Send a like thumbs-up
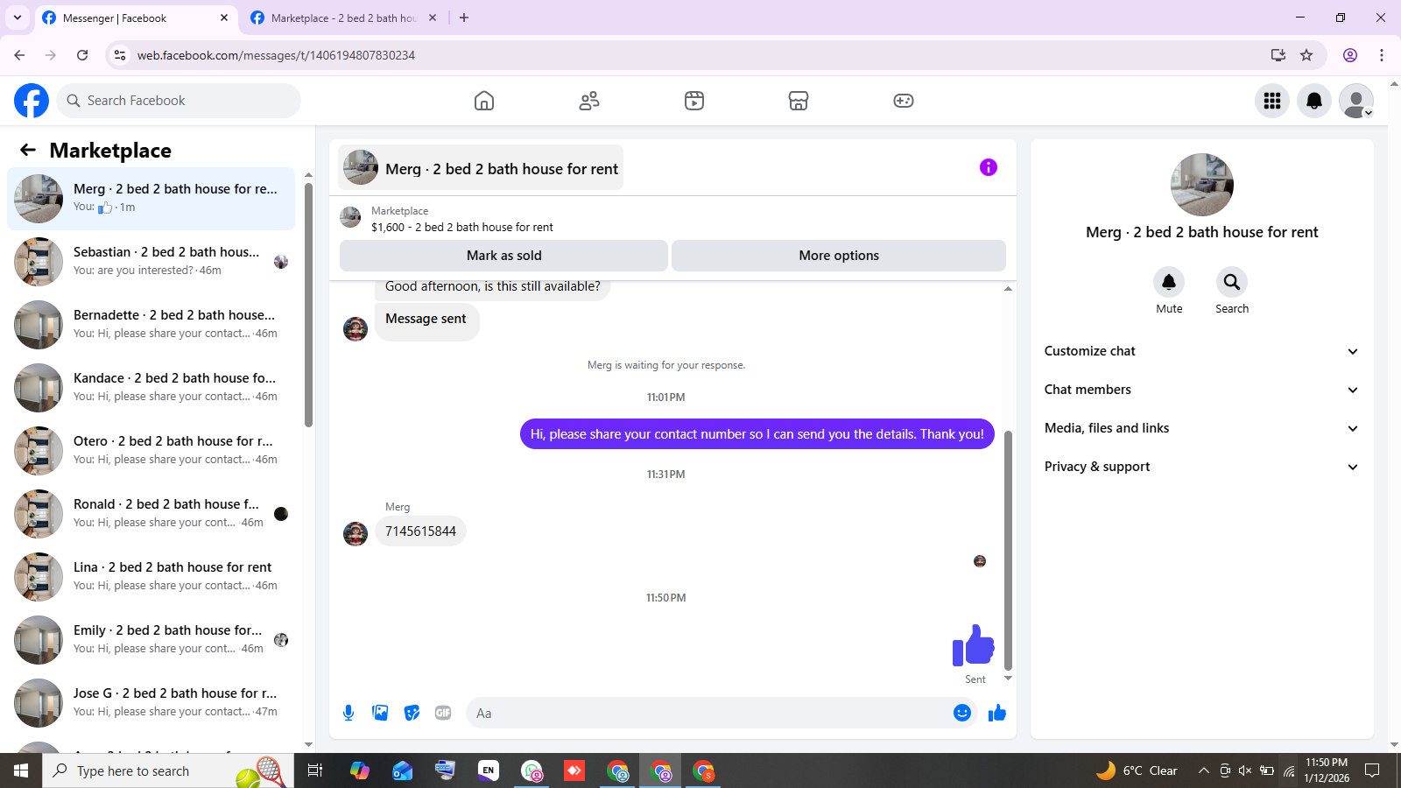The image size is (1401, 788). pos(997,713)
